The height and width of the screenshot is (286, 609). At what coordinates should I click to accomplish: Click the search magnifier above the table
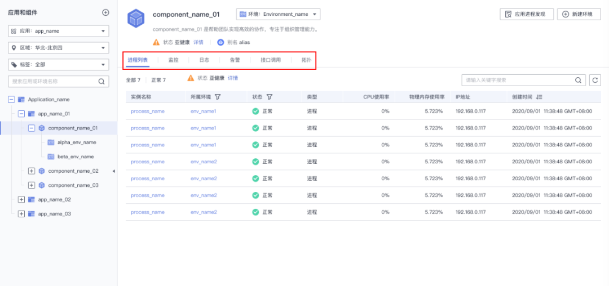[x=578, y=80]
